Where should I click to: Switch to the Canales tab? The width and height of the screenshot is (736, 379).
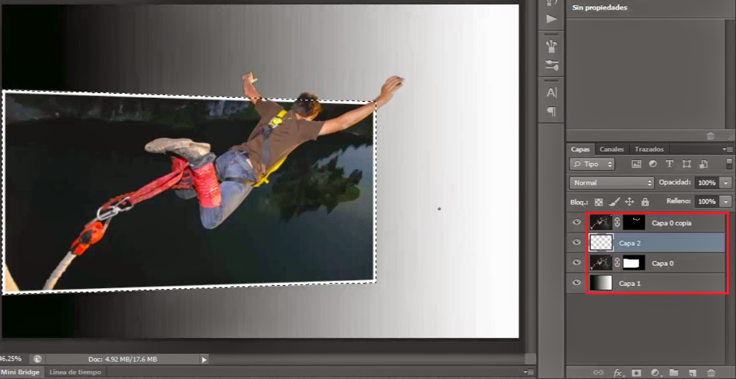(611, 149)
